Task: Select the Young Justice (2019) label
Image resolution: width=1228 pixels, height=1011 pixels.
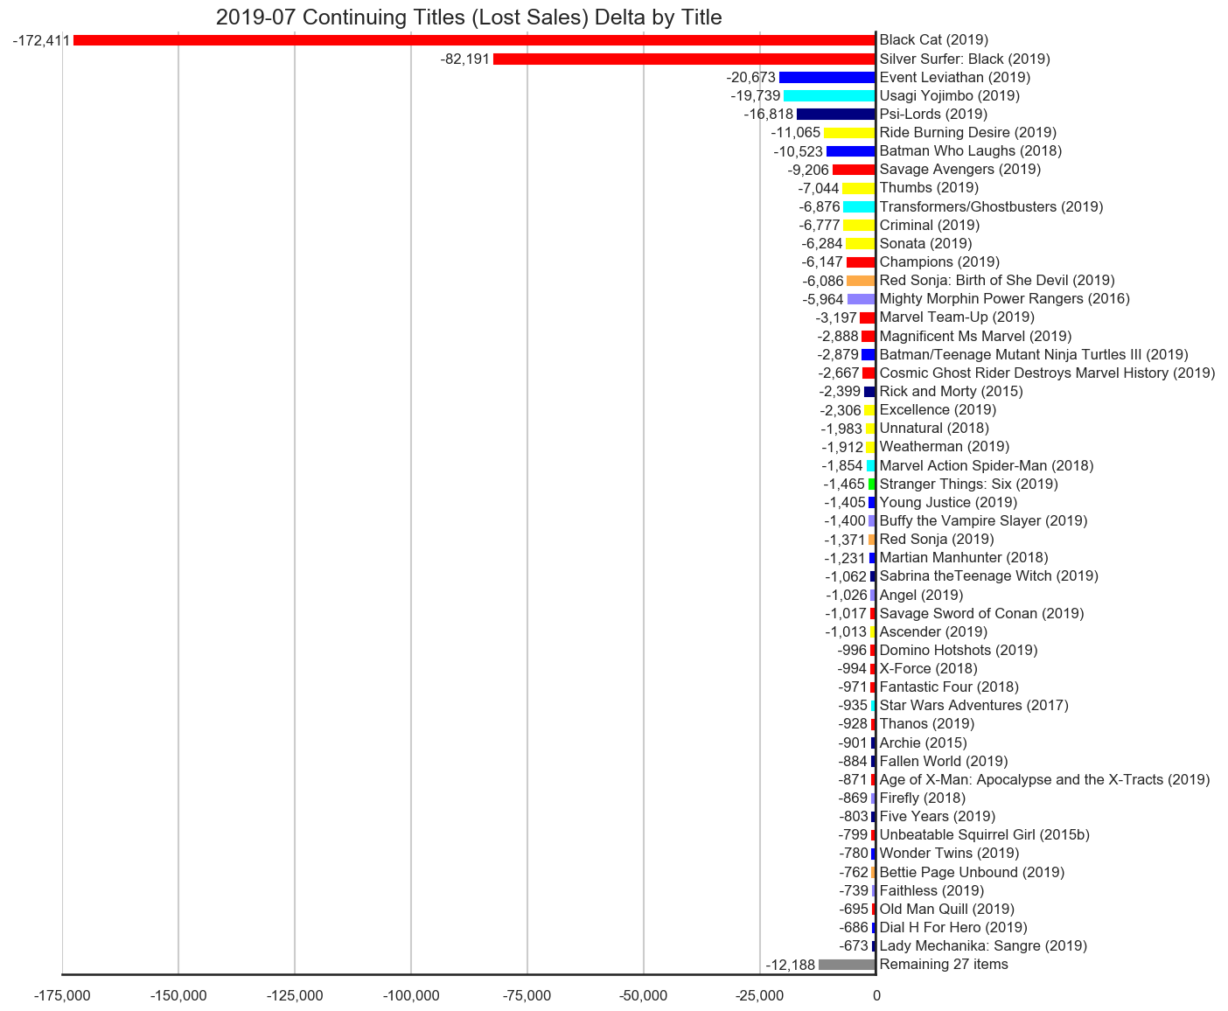Action: pos(948,503)
